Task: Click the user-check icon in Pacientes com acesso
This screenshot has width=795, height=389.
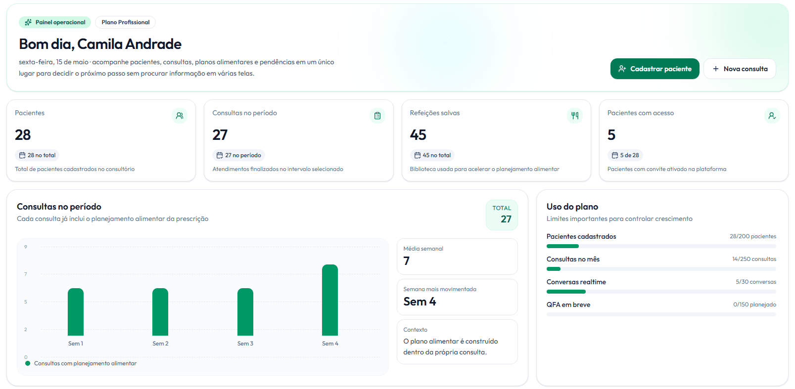Action: pyautogui.click(x=772, y=116)
